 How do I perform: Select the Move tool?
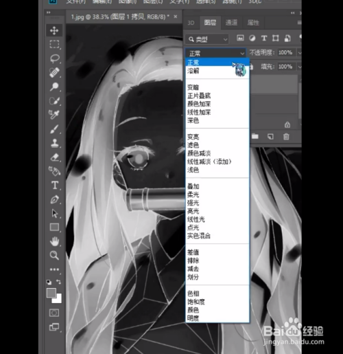(54, 30)
